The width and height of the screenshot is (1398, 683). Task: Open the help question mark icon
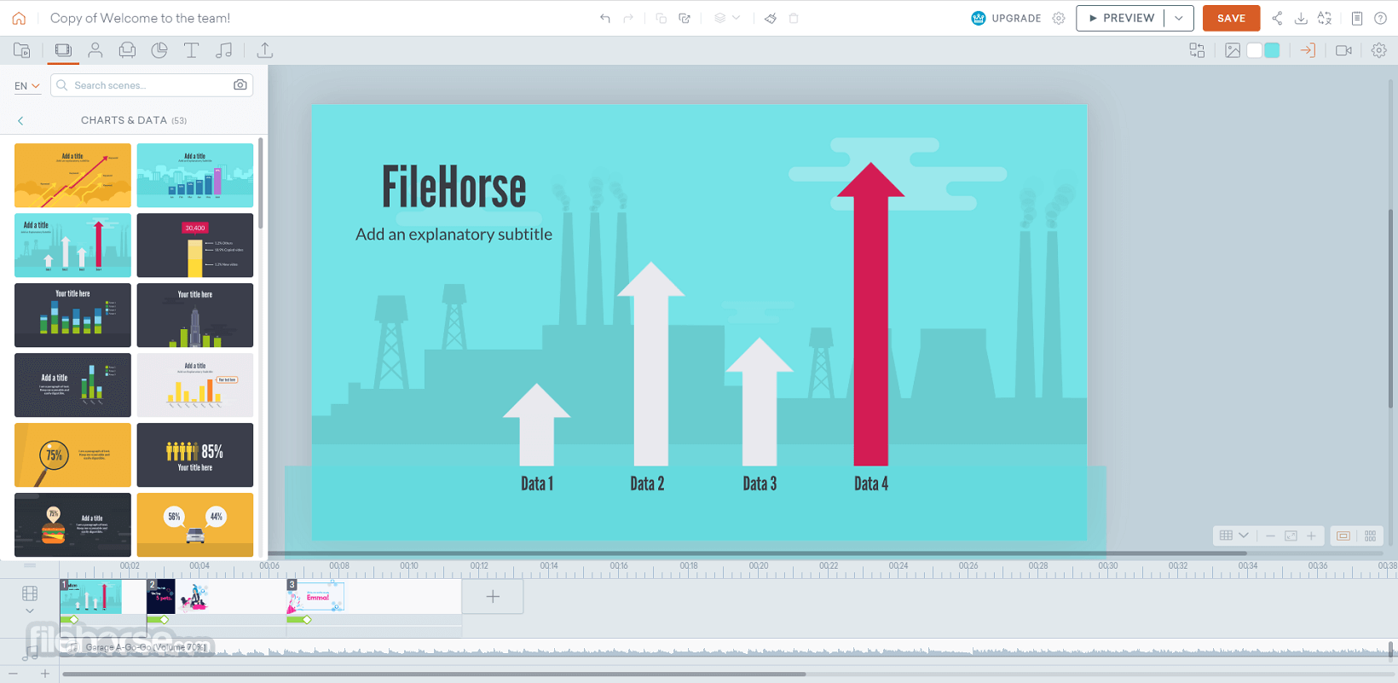1380,18
